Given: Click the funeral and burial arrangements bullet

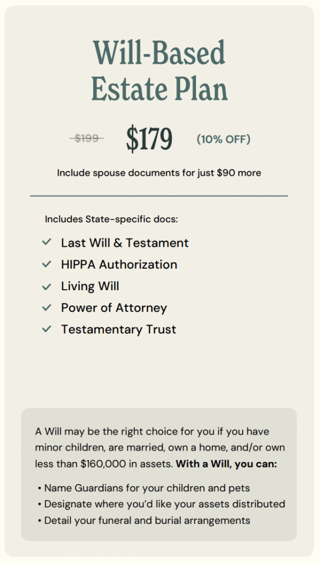Looking at the screenshot, I should click(x=144, y=520).
